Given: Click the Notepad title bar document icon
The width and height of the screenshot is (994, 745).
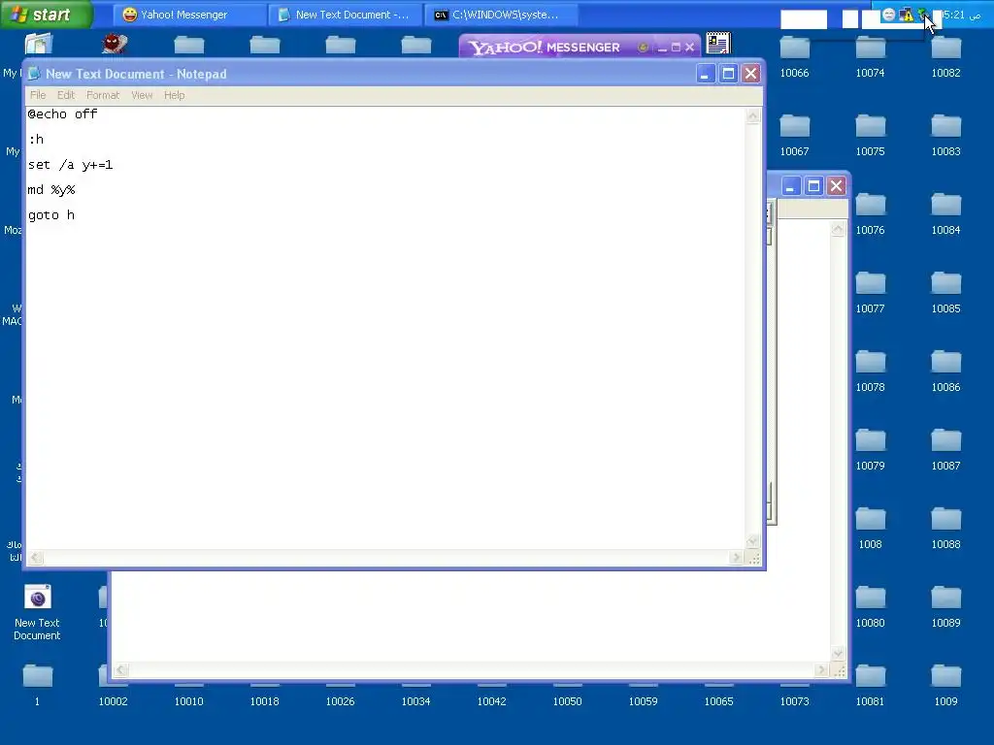Looking at the screenshot, I should pyautogui.click(x=34, y=74).
